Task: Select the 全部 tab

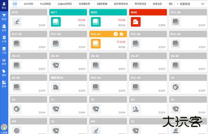Action: coord(15,4)
